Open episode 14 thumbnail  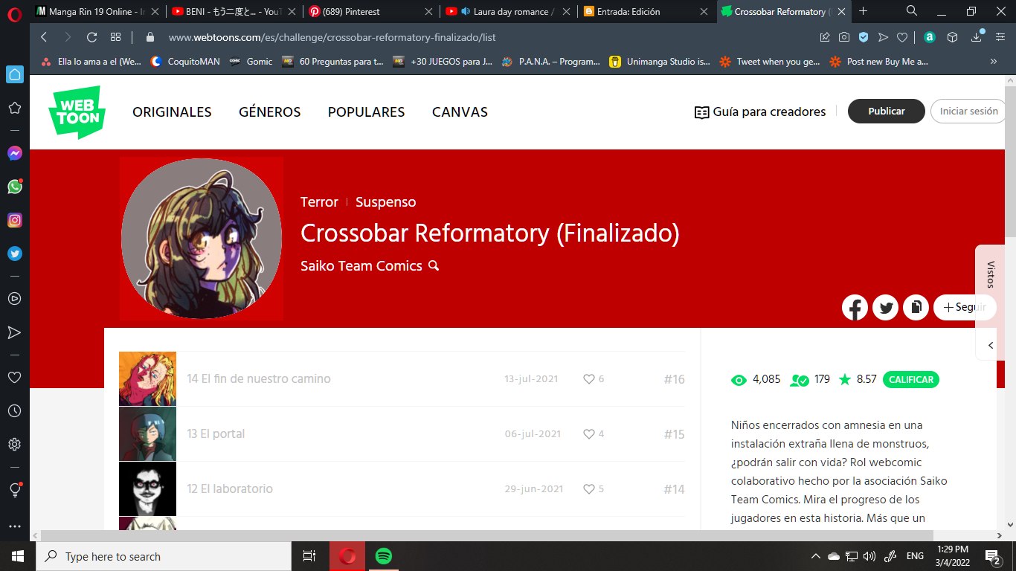pos(147,378)
